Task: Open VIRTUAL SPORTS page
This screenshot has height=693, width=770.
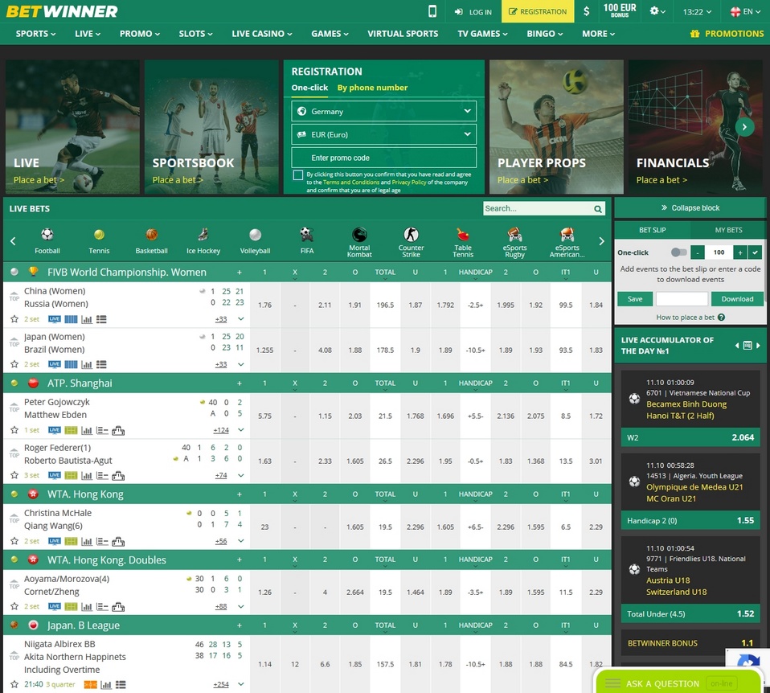Action: pyautogui.click(x=403, y=34)
